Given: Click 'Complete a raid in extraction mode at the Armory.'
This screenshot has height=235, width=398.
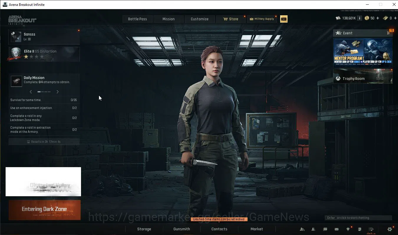Looking at the screenshot, I should point(44,130).
